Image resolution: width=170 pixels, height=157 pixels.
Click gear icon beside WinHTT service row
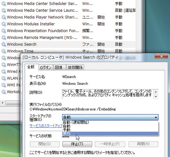click(x=3, y=65)
